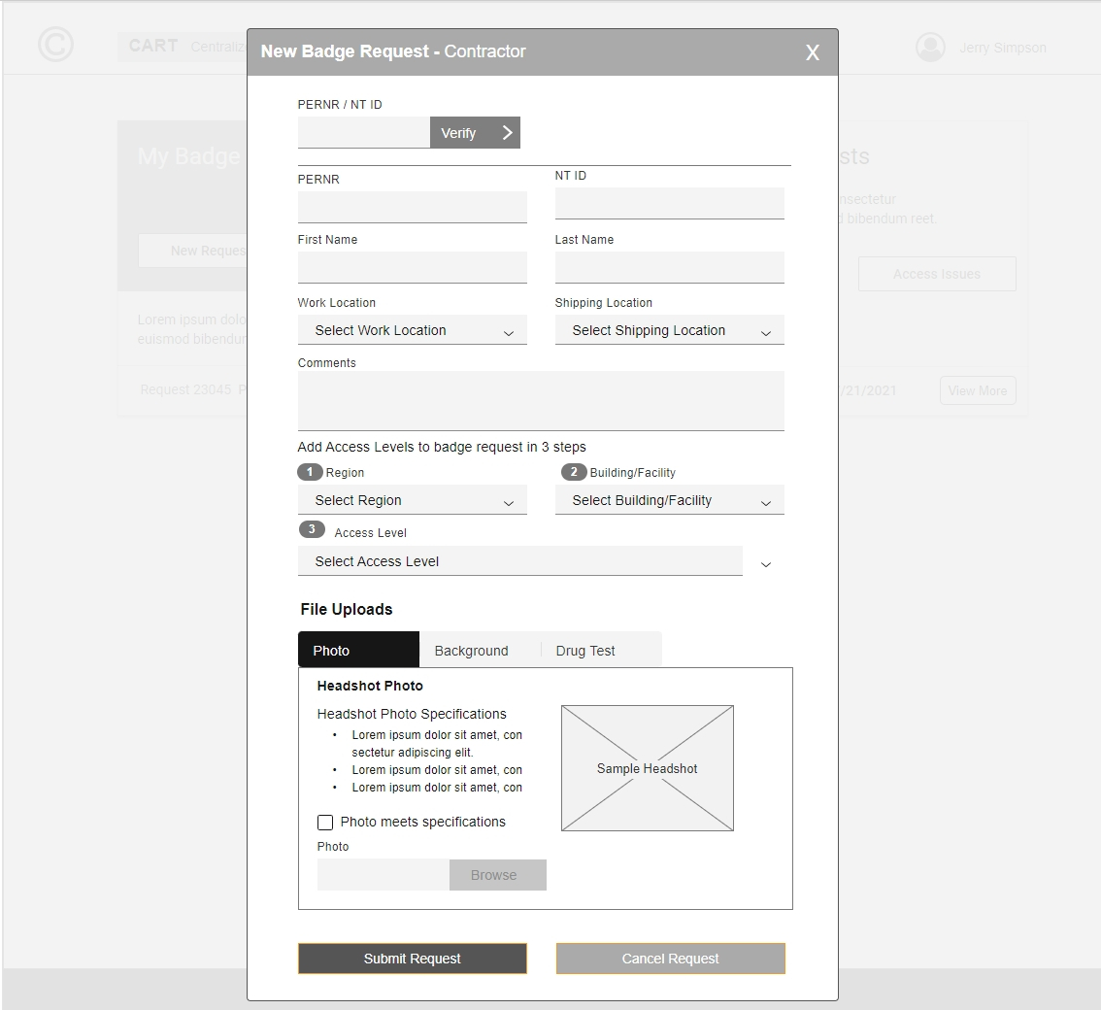
Task: Click the Verify button with arrow
Action: coord(475,133)
